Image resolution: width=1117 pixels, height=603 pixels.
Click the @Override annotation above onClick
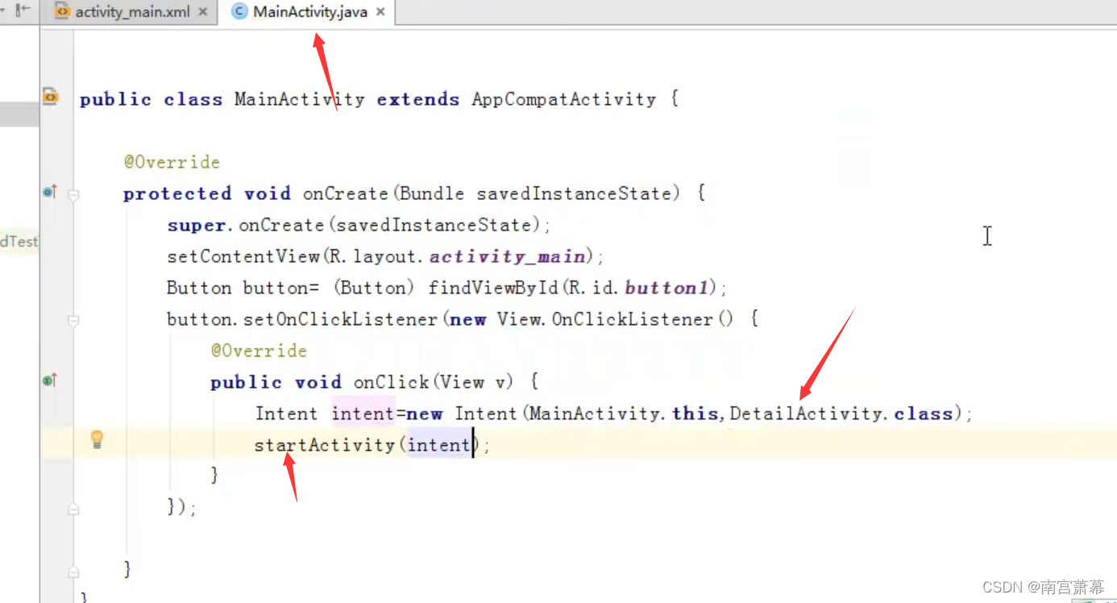coord(259,351)
